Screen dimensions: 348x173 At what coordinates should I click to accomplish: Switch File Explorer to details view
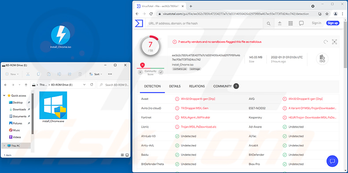(122, 155)
